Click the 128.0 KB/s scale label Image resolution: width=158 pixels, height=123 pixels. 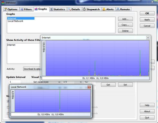(x=44, y=47)
